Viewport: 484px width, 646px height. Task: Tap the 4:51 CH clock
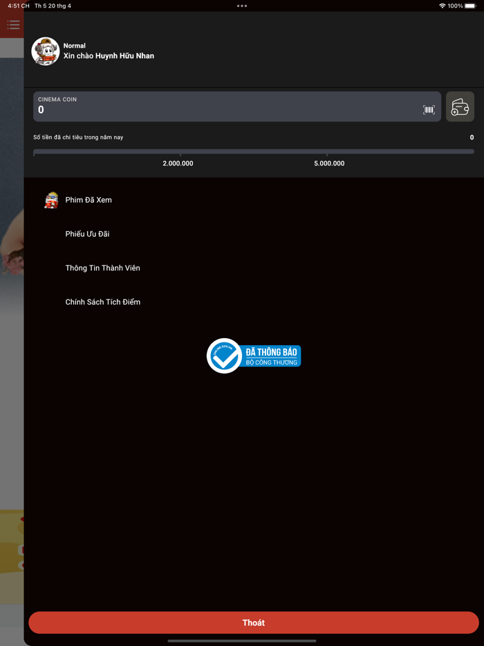pyautogui.click(x=19, y=6)
